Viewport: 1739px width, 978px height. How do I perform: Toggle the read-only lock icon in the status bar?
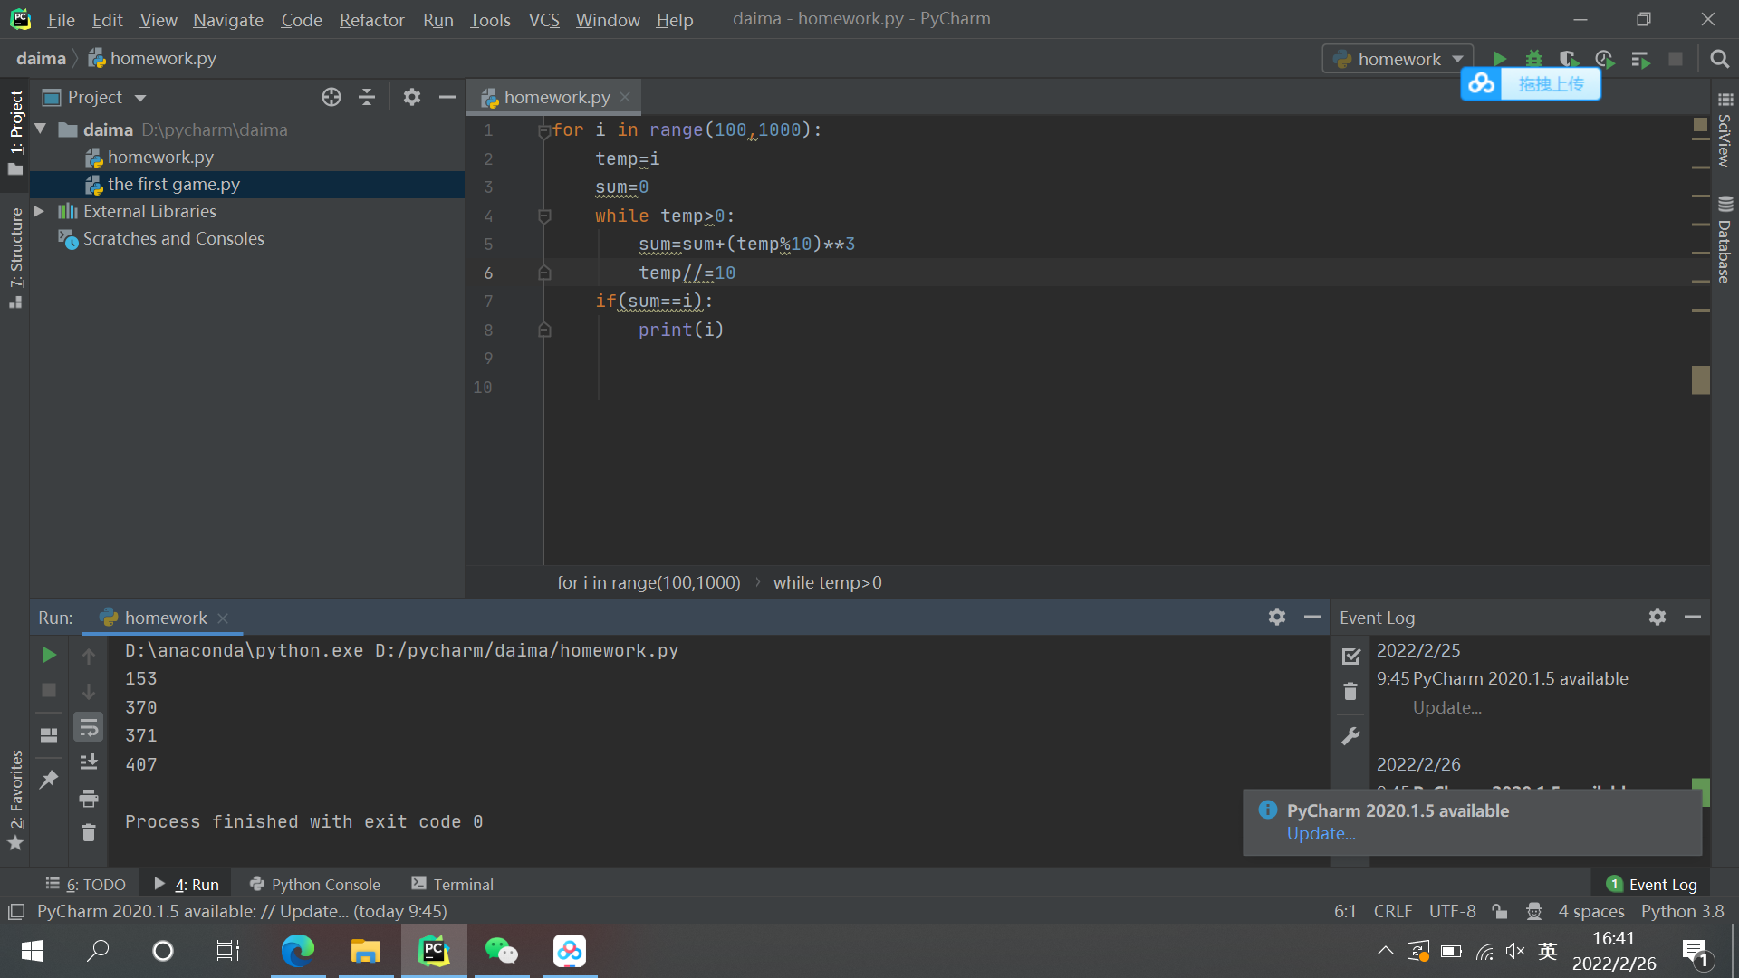(1500, 912)
